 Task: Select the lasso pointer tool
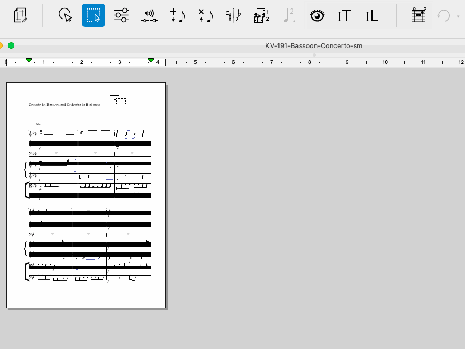65,15
